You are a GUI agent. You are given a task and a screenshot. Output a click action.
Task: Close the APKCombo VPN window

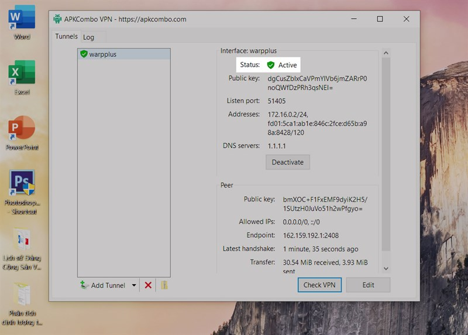point(406,19)
